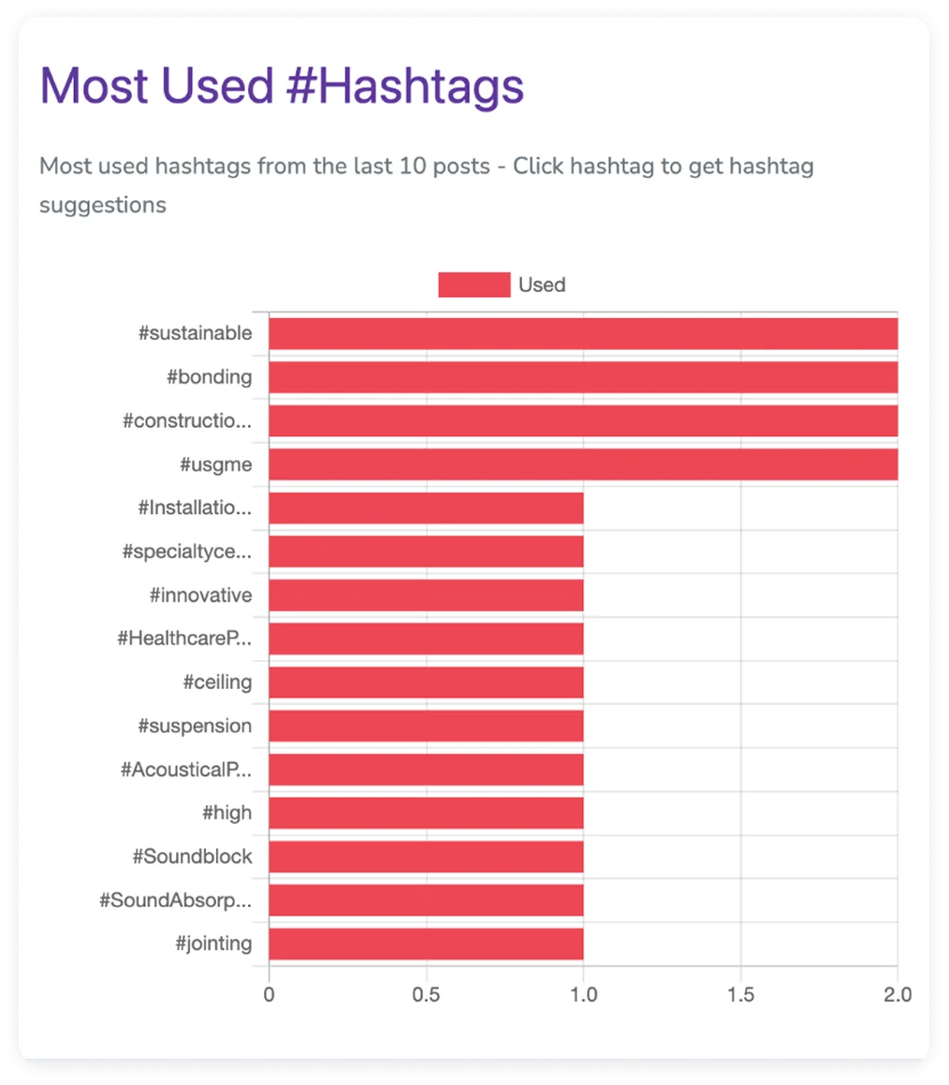Select the #Installatio... hashtag label
This screenshot has width=949, height=1085.
[x=195, y=508]
